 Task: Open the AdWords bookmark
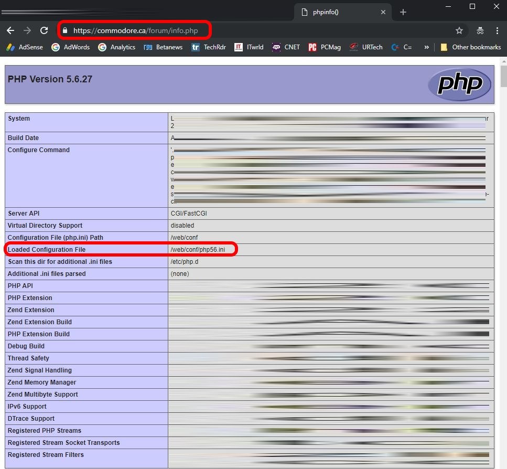coord(70,47)
